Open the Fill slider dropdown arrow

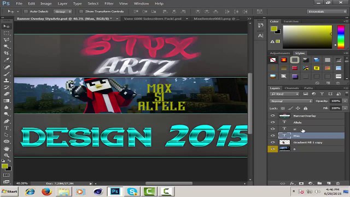pos(345,108)
